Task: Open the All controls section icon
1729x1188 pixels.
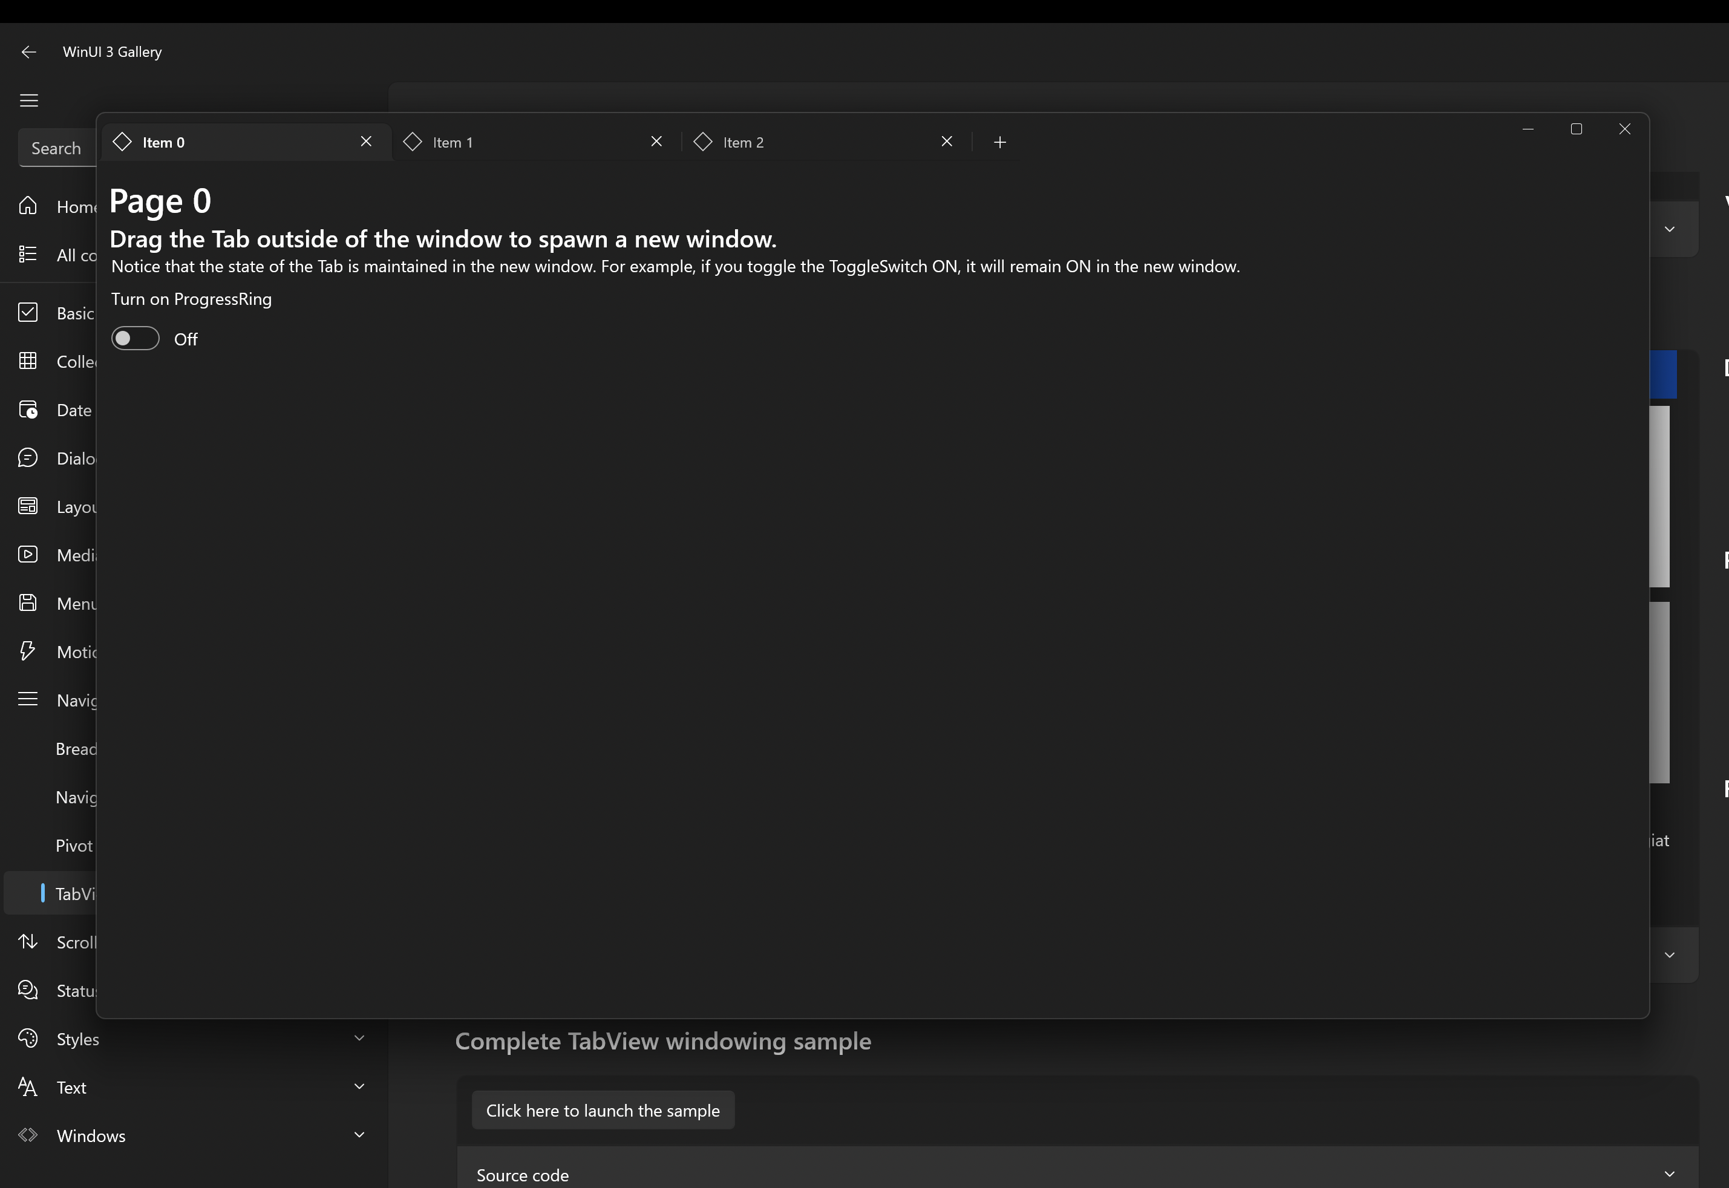Action: click(x=28, y=254)
